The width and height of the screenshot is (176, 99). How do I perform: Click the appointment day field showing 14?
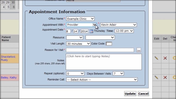pyautogui.click(x=76, y=31)
